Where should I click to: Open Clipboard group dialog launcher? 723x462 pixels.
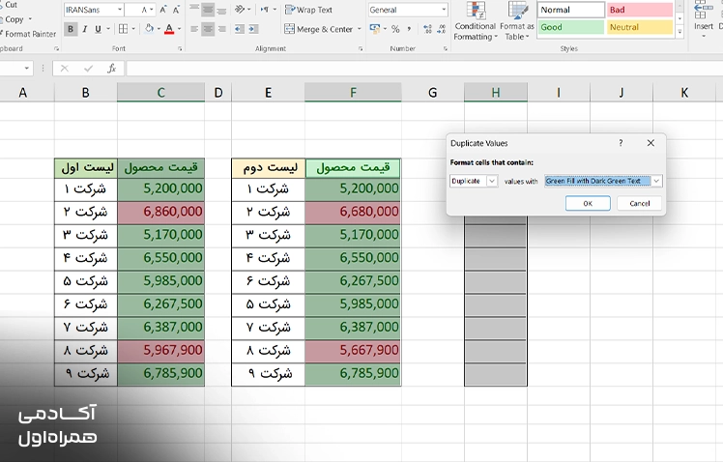coord(56,48)
